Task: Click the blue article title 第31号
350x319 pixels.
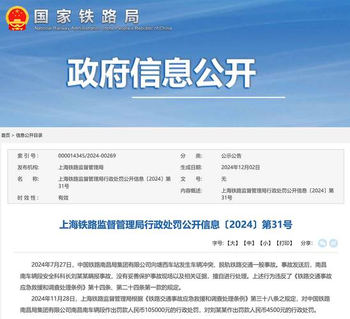Action: 176,225
